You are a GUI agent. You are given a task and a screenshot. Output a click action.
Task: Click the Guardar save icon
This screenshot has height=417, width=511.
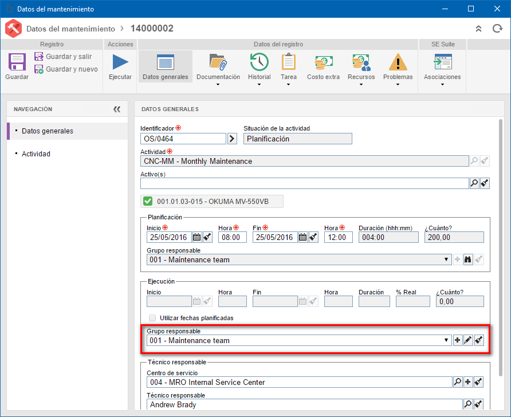click(17, 62)
